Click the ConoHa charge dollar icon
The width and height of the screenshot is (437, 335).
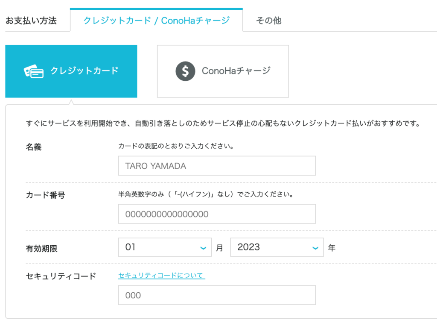pyautogui.click(x=185, y=71)
